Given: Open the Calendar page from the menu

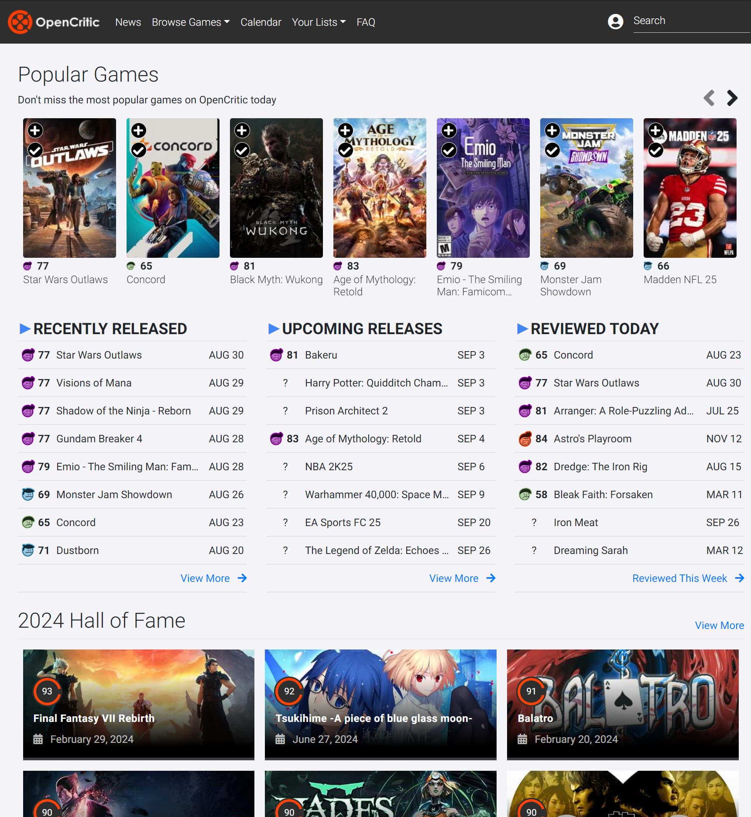Looking at the screenshot, I should [261, 22].
